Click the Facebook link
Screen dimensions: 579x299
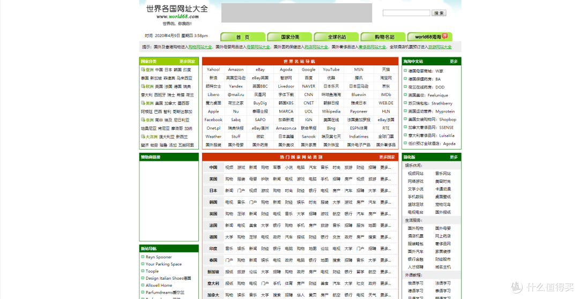(213, 119)
